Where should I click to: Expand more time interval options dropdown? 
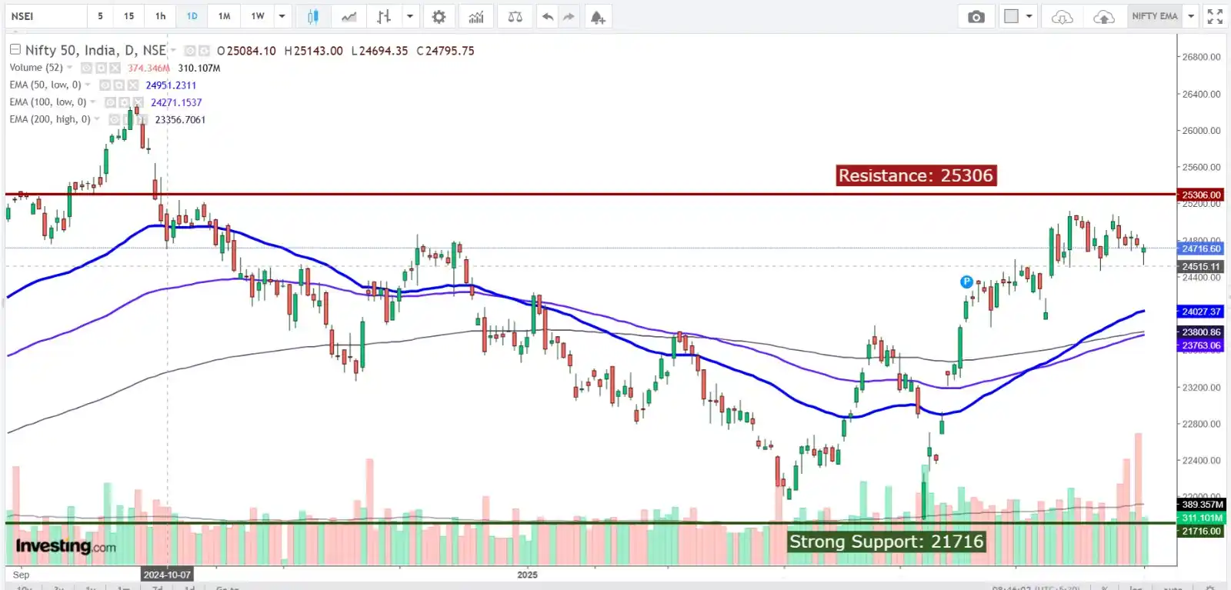[282, 16]
